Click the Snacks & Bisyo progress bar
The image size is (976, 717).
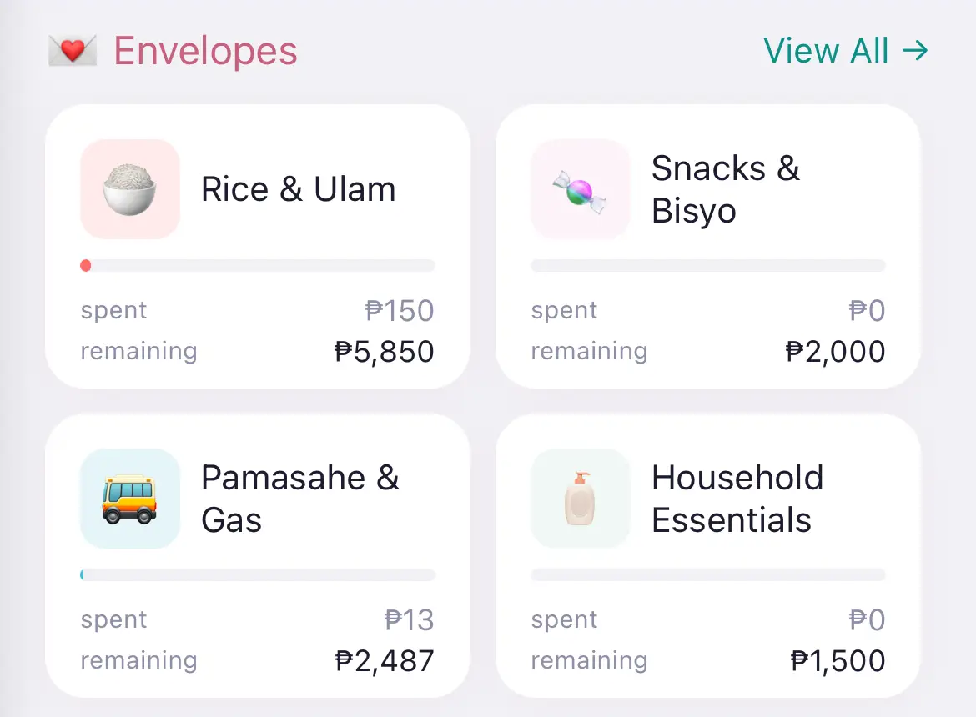[707, 266]
